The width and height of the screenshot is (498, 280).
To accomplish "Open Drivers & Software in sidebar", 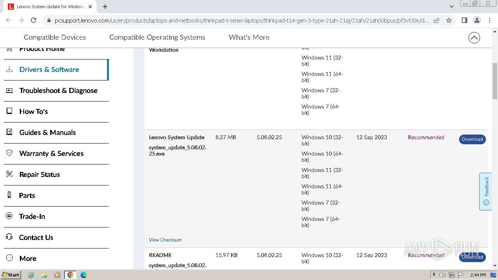I will [x=56, y=70].
